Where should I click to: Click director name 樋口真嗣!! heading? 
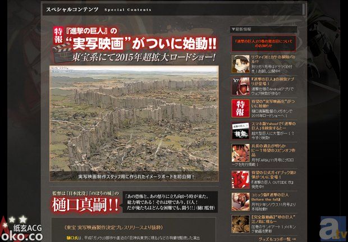click(x=85, y=205)
